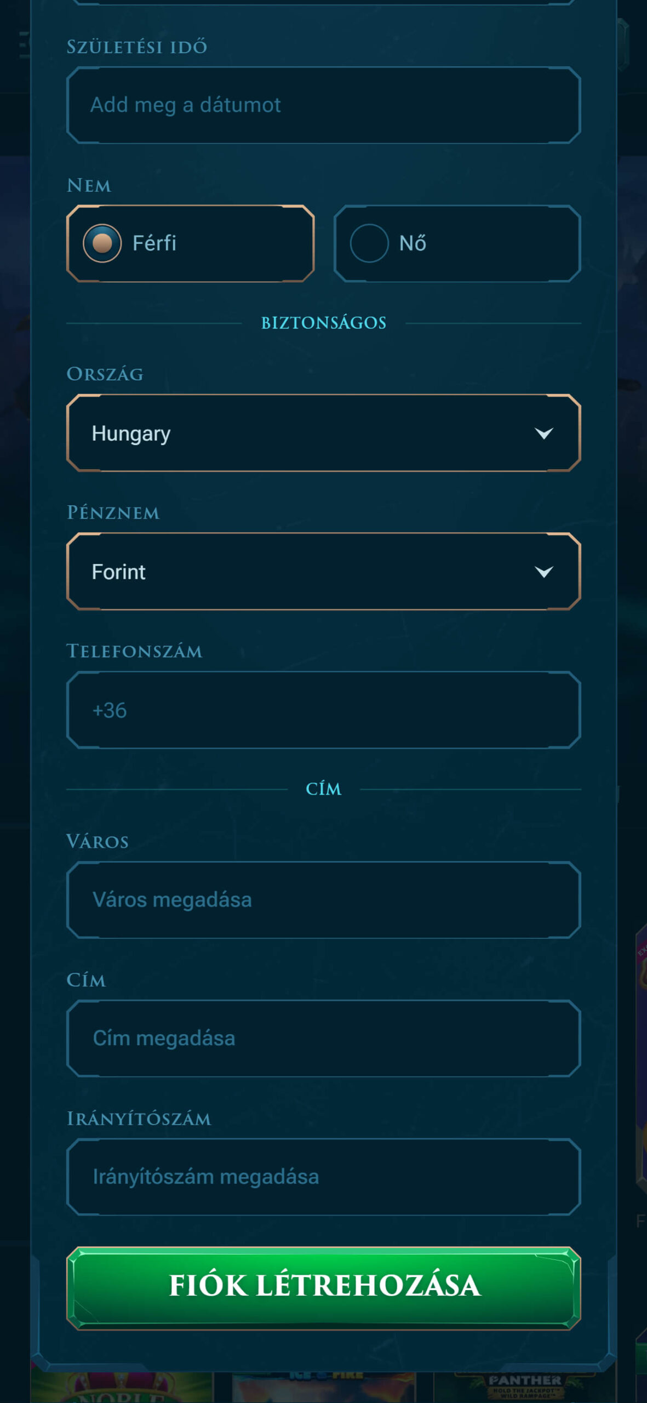
Task: Open the Ice & Fire game thumbnail
Action: [323, 1388]
